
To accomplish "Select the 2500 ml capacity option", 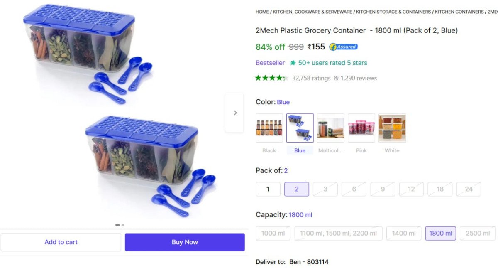I will (x=477, y=233).
